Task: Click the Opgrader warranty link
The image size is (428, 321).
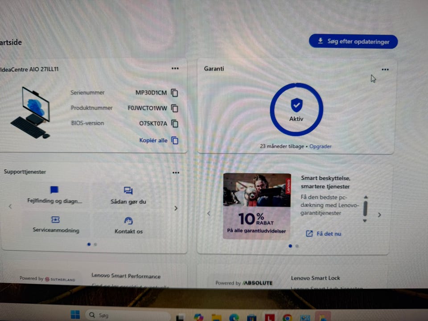Action: (321, 146)
